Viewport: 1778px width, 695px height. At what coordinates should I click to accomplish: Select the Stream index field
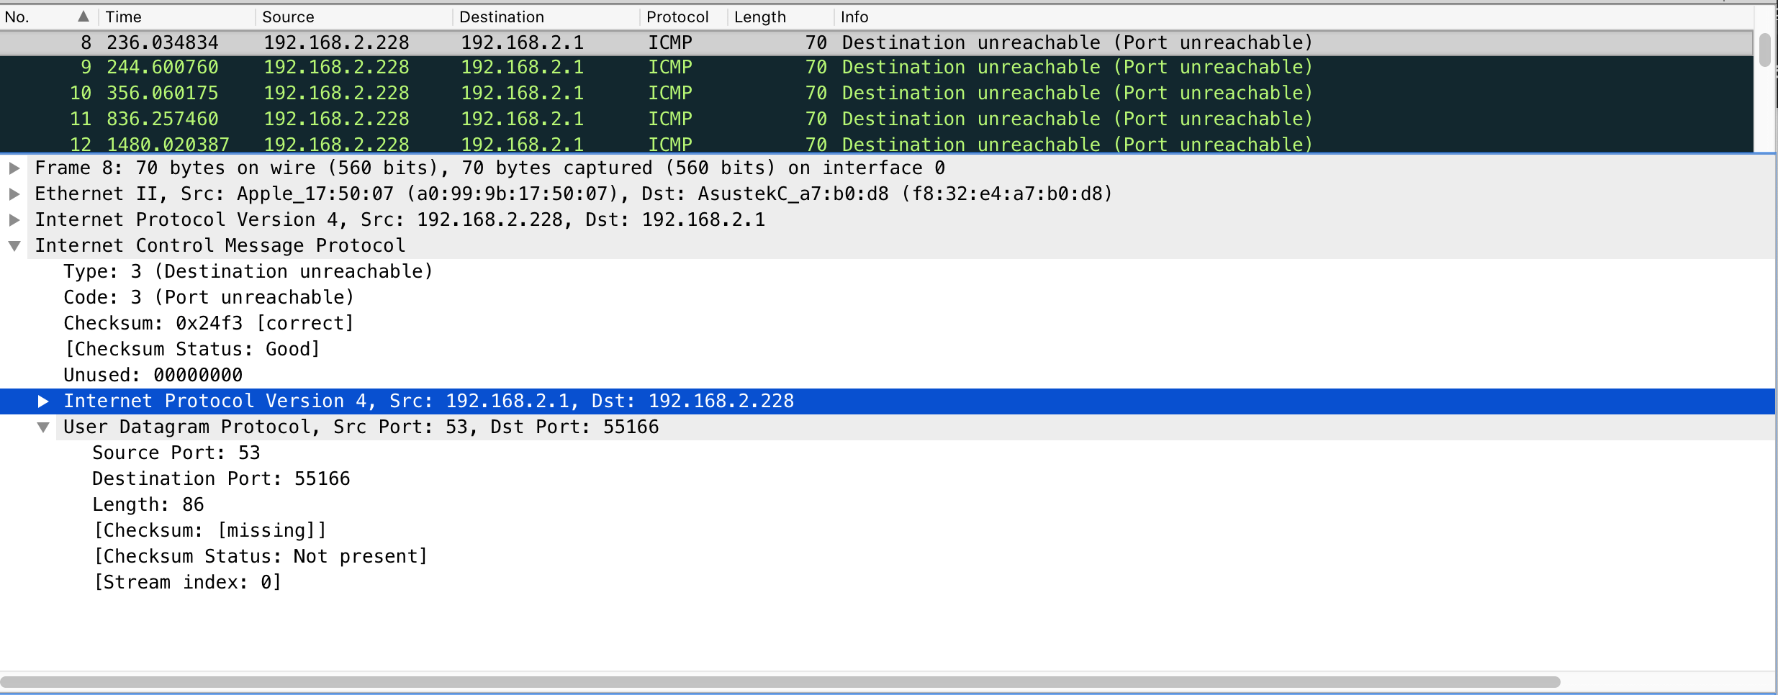click(x=189, y=582)
